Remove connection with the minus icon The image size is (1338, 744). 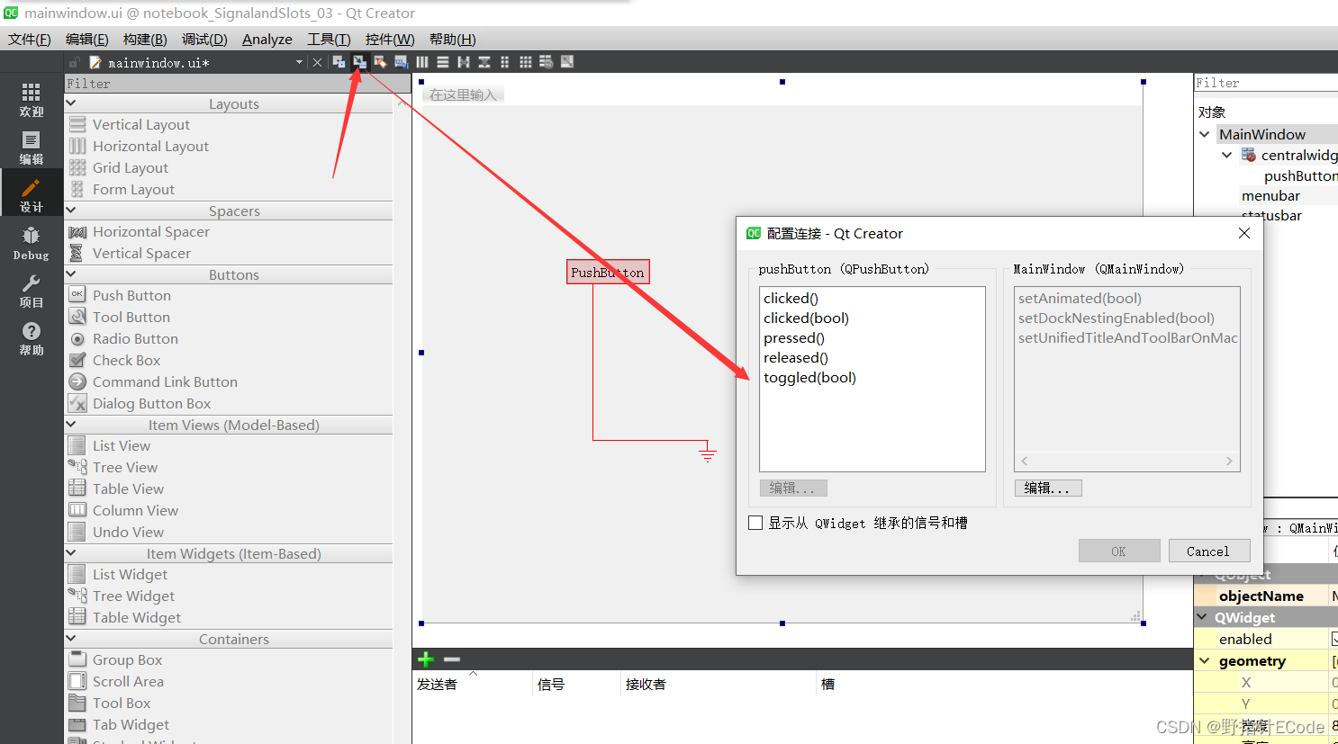[452, 659]
